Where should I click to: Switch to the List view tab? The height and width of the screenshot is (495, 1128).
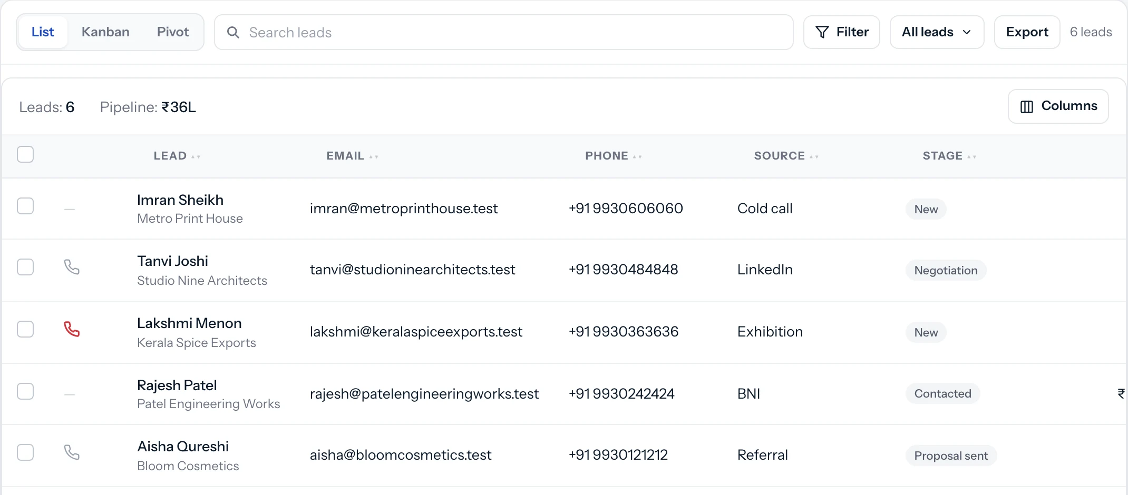pos(43,32)
